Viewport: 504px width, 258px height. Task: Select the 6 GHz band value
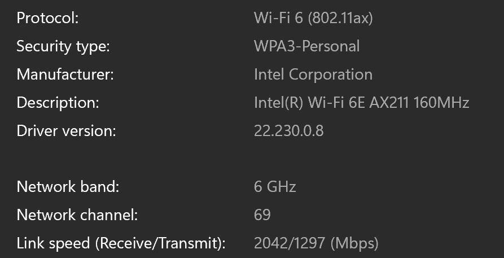(x=275, y=187)
